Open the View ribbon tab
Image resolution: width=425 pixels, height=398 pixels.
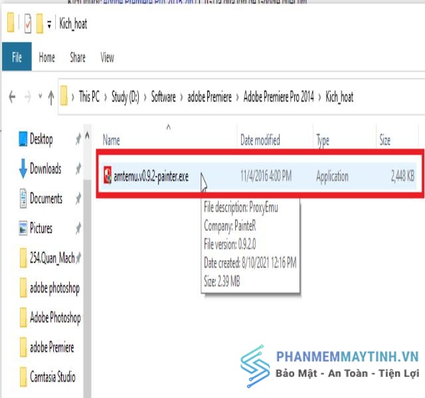click(x=107, y=58)
